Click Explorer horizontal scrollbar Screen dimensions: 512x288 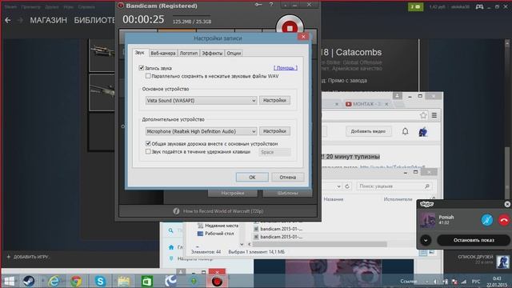320,244
